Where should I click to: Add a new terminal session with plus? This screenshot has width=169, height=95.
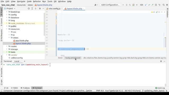click(25, 61)
